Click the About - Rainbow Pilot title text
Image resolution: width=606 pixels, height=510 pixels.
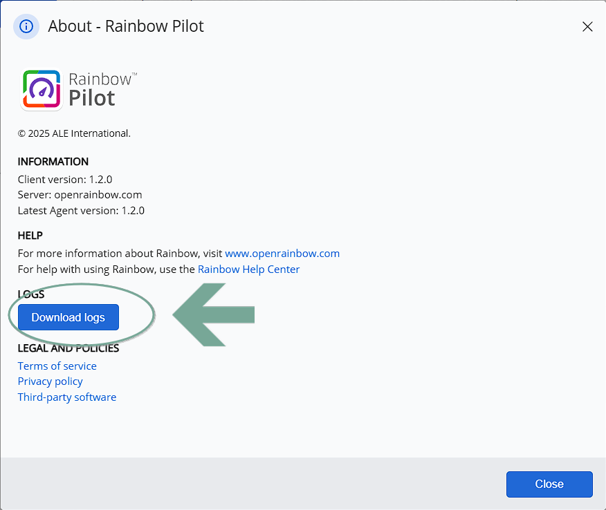point(126,27)
